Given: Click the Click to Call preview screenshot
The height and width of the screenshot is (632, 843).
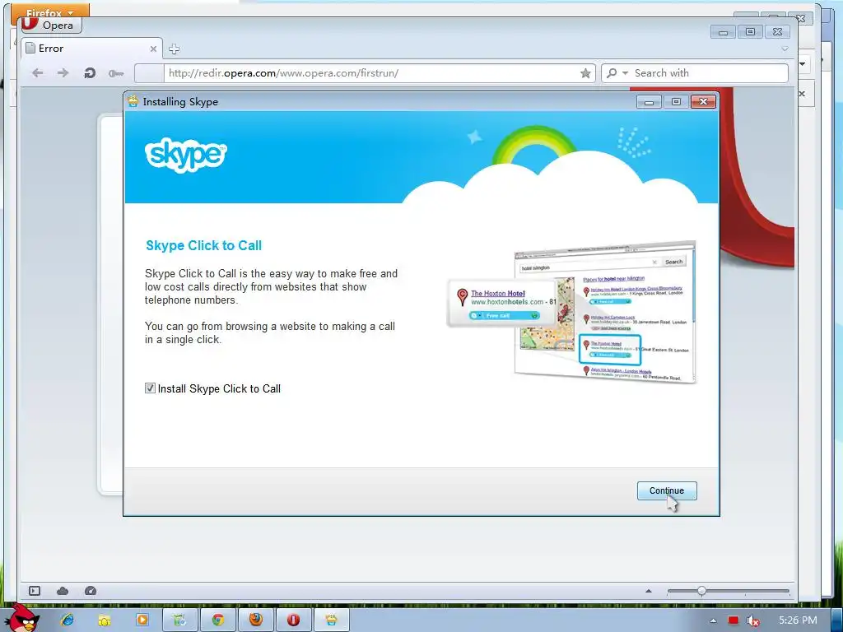Looking at the screenshot, I should pyautogui.click(x=571, y=312).
